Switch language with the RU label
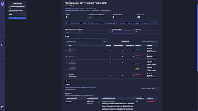The width and height of the screenshot is (198, 111). tap(2, 103)
